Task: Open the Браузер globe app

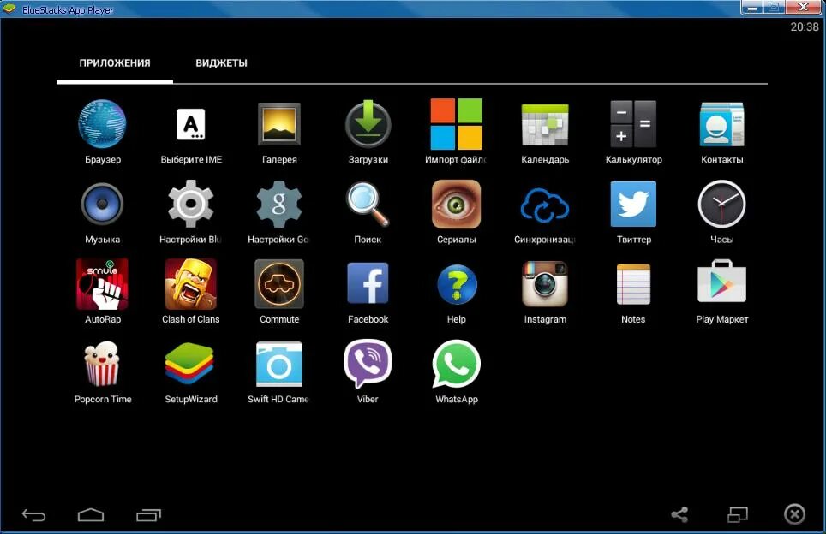Action: coord(102,124)
